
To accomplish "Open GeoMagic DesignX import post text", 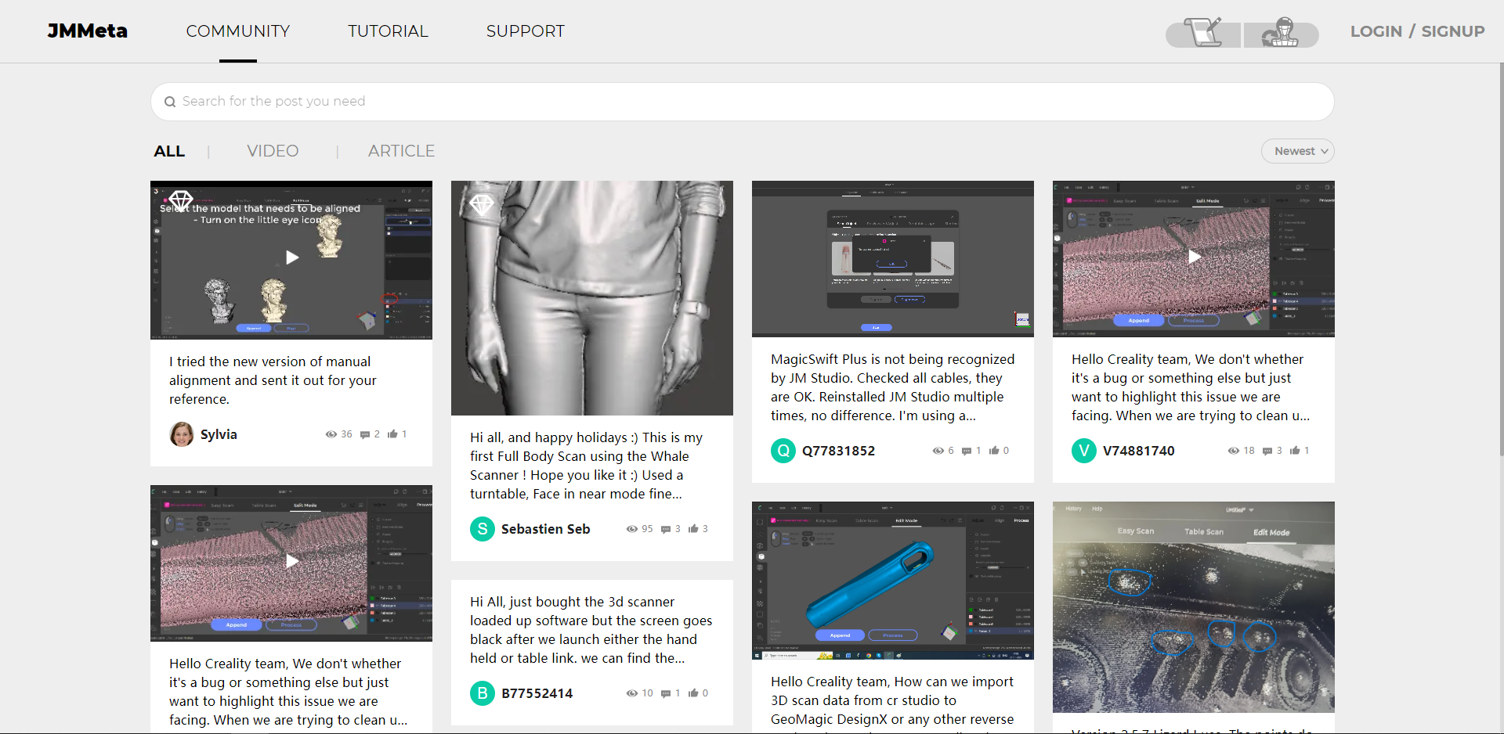I will (x=892, y=702).
